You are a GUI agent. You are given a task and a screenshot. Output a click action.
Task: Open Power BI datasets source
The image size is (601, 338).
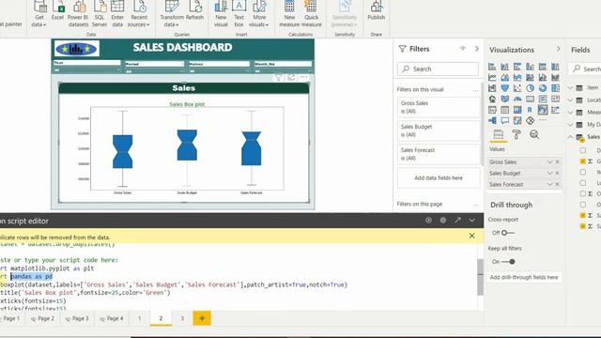pos(78,14)
